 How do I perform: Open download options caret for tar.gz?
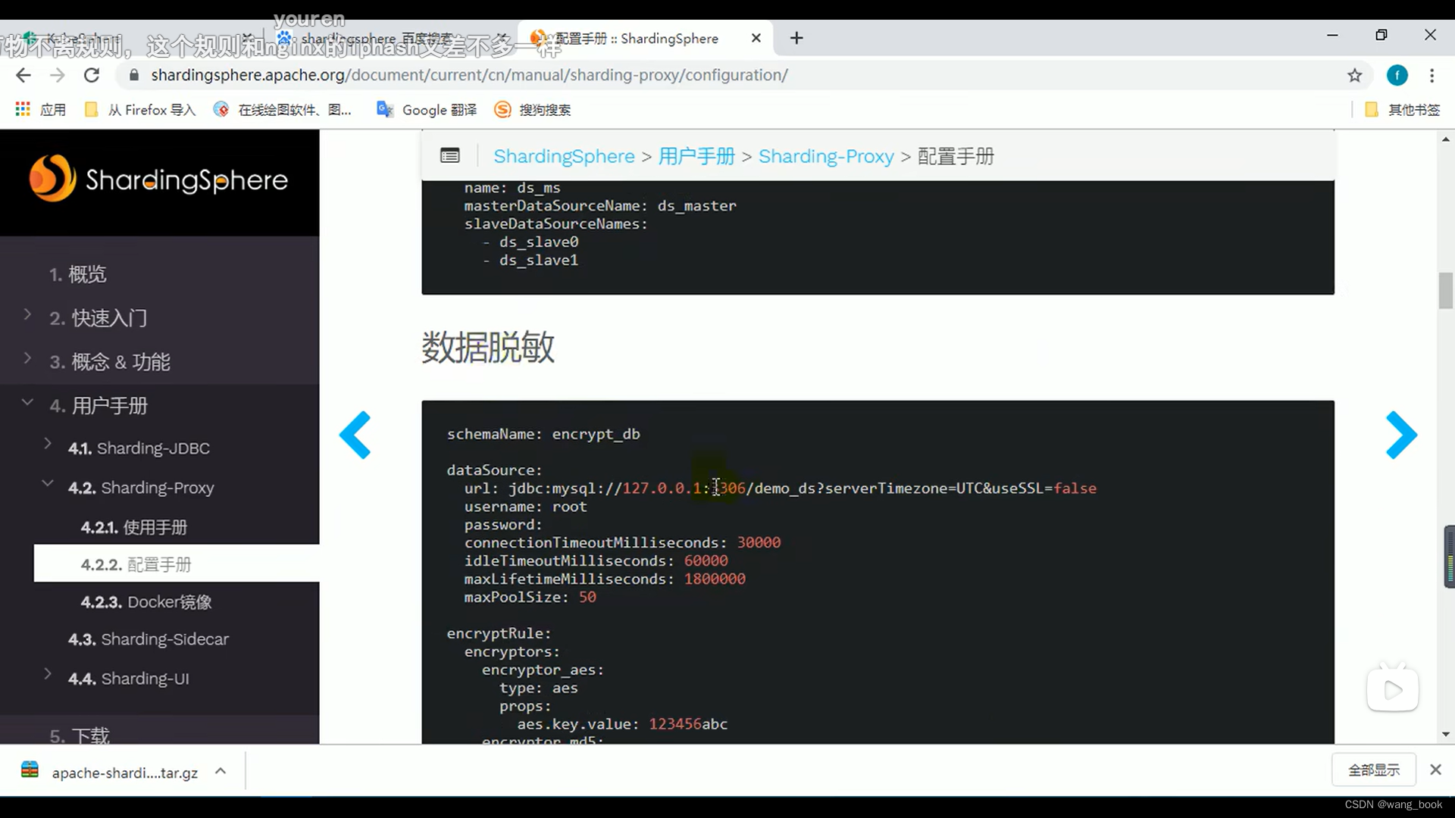tap(221, 771)
